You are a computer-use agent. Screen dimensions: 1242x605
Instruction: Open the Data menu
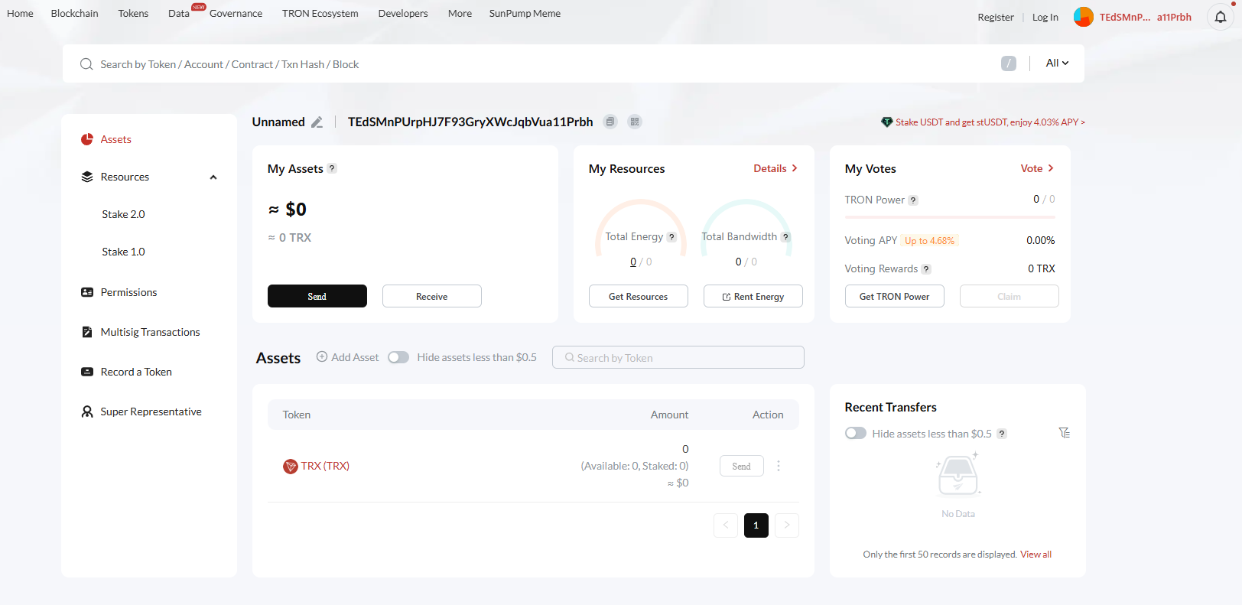(179, 14)
